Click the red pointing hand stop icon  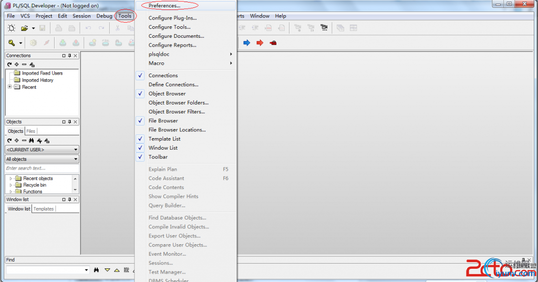(x=273, y=43)
